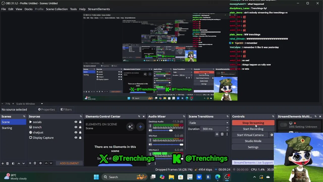Undock the Sources panel
323x182 pixels.
(81, 117)
